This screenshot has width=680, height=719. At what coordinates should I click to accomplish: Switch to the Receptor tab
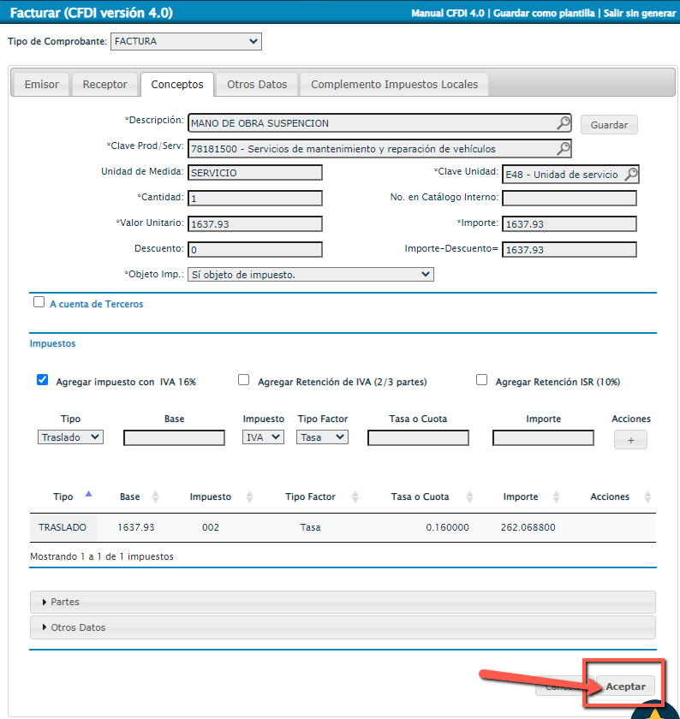click(104, 85)
